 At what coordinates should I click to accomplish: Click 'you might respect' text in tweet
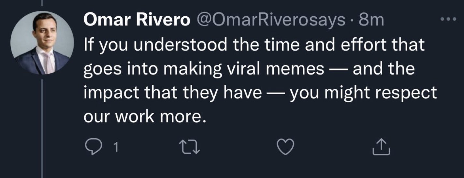pyautogui.click(x=362, y=94)
